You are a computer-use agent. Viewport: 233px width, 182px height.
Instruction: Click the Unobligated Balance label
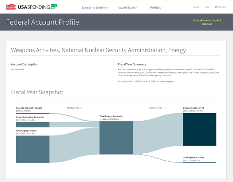194,158
